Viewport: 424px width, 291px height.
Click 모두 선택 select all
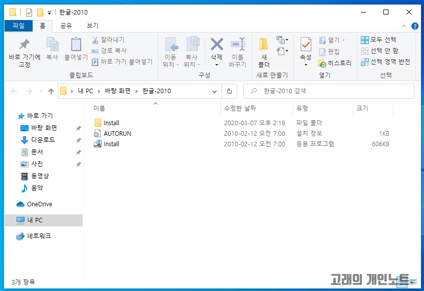click(x=378, y=40)
